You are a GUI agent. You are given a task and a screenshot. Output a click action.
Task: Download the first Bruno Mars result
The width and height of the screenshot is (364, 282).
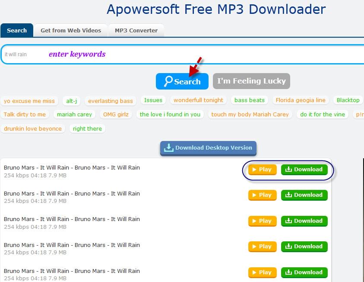pyautogui.click(x=304, y=170)
